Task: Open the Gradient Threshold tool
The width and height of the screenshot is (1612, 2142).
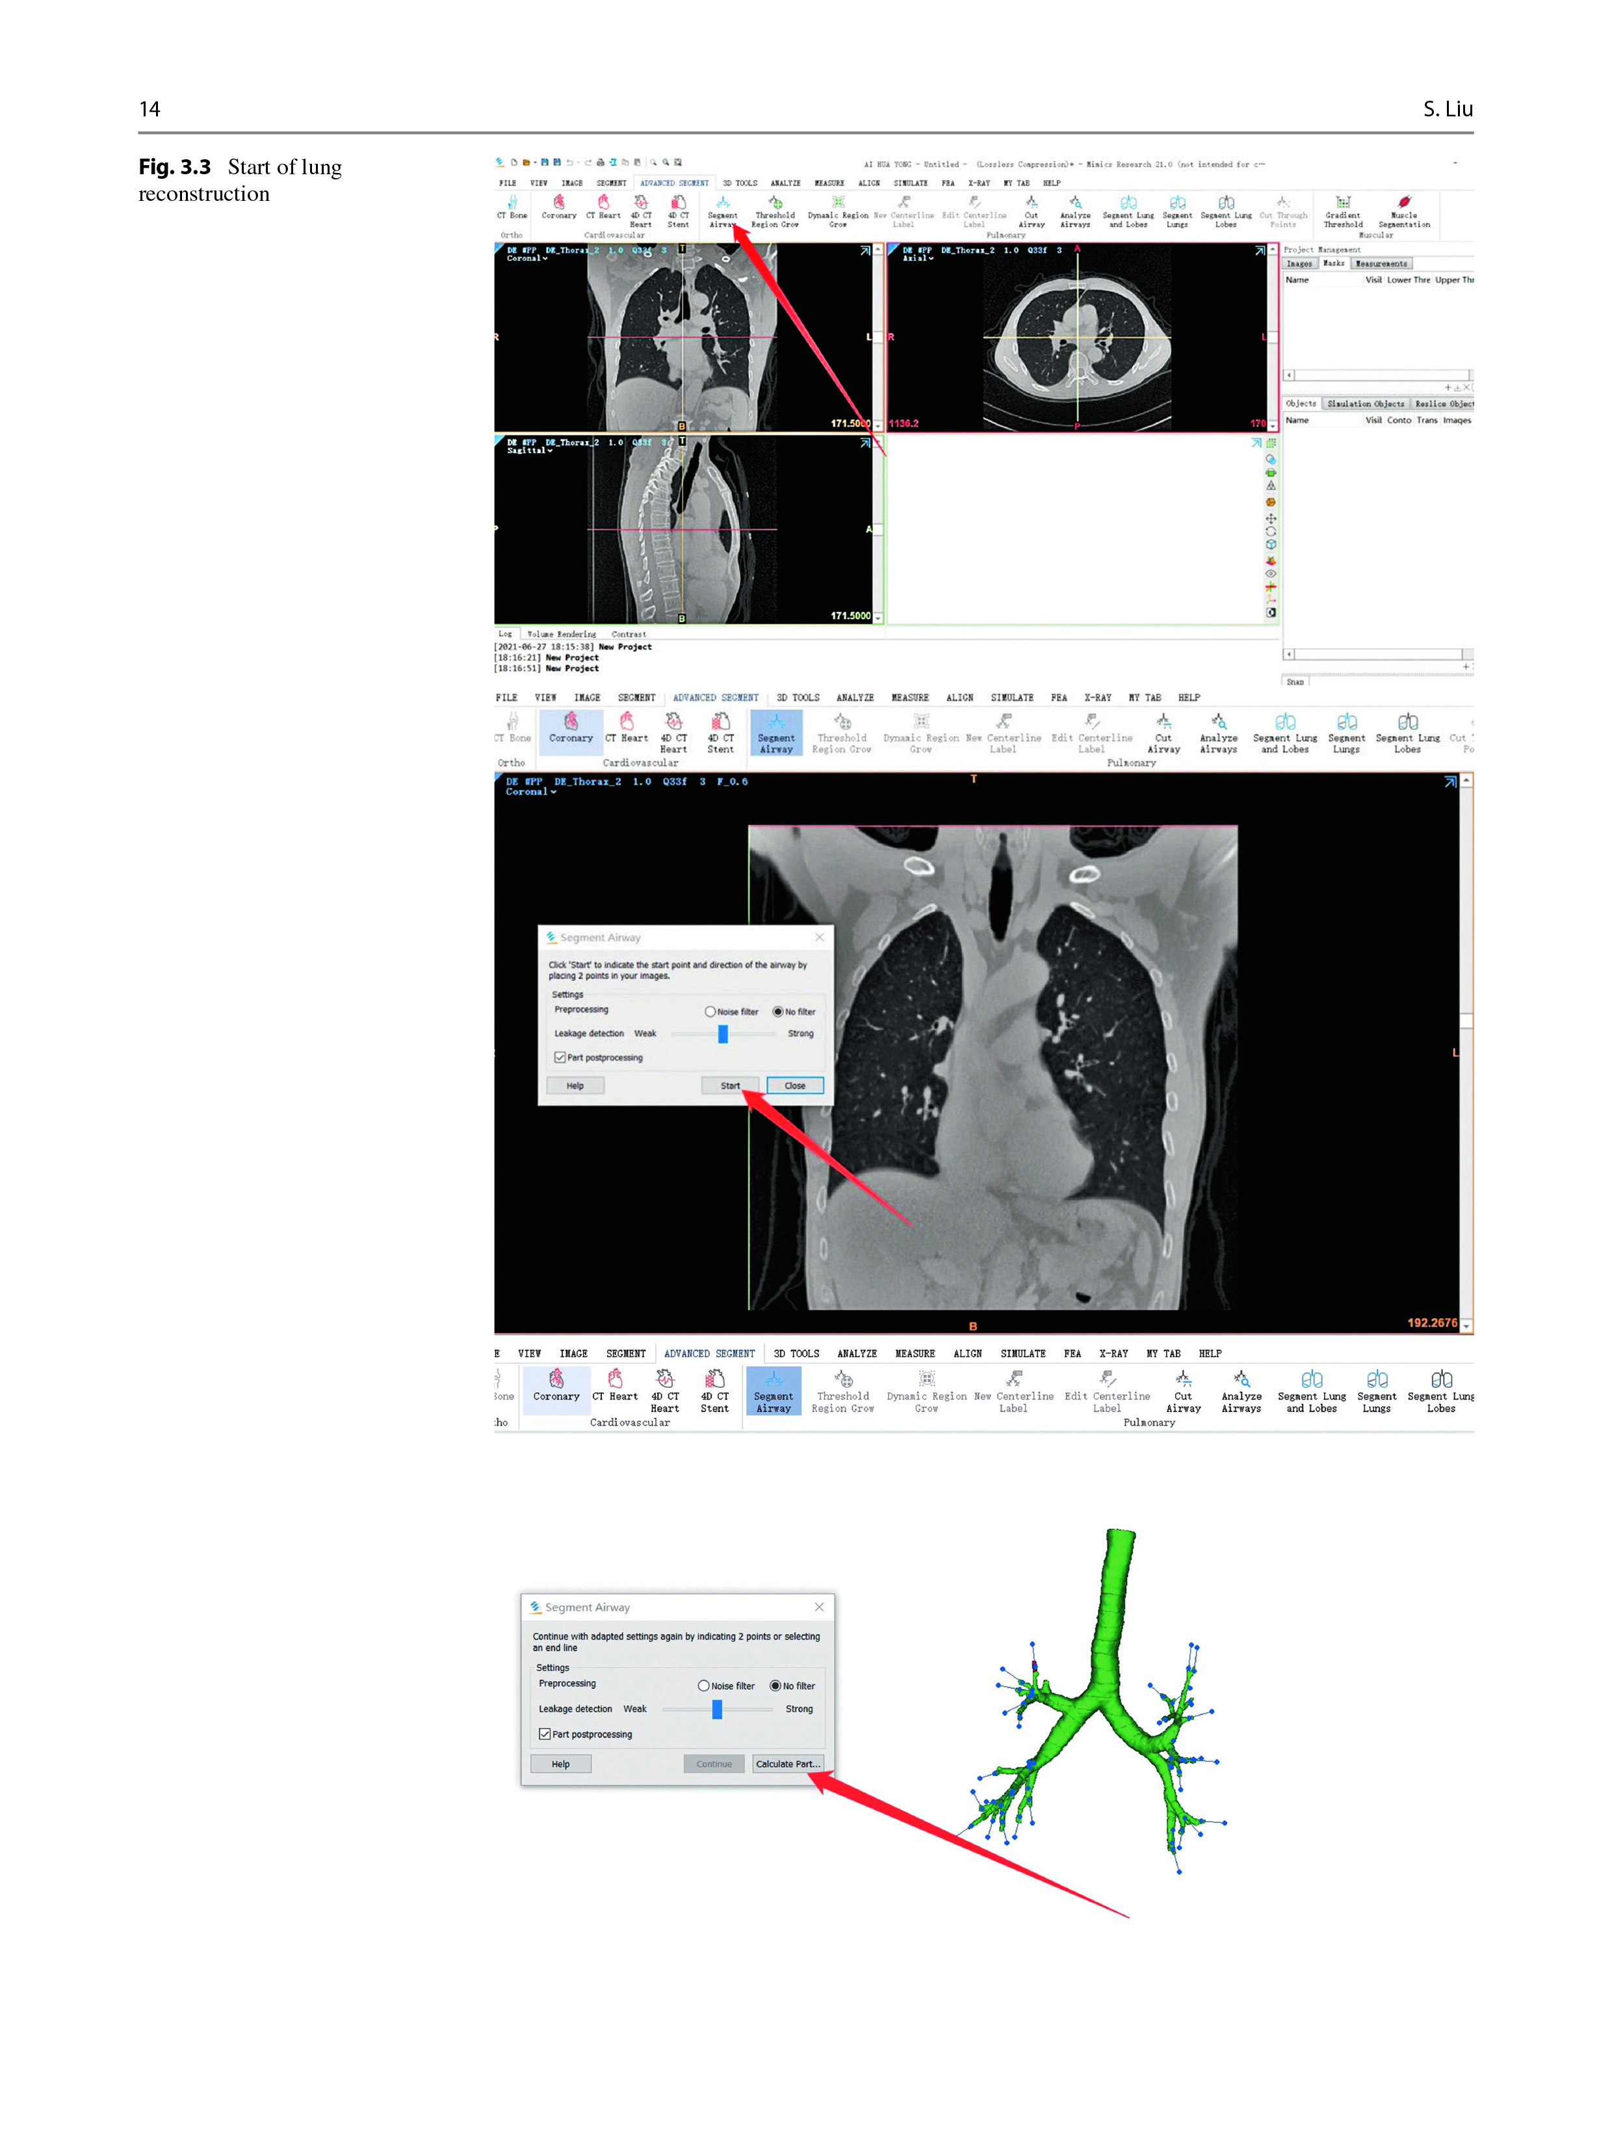Action: 1342,212
